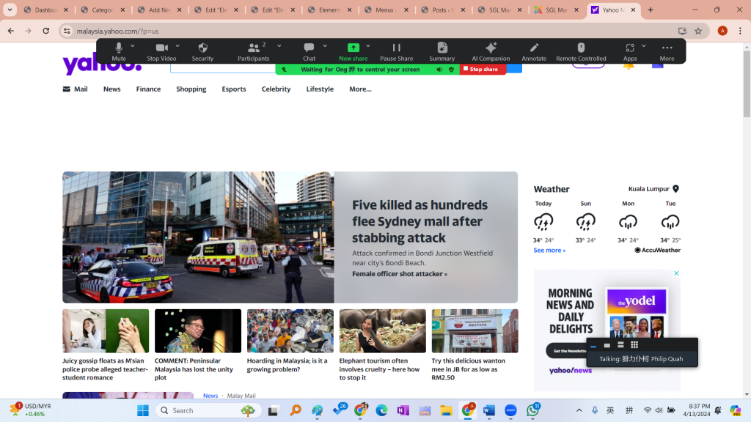Click the red Stop share button
The height and width of the screenshot is (422, 751).
483,70
